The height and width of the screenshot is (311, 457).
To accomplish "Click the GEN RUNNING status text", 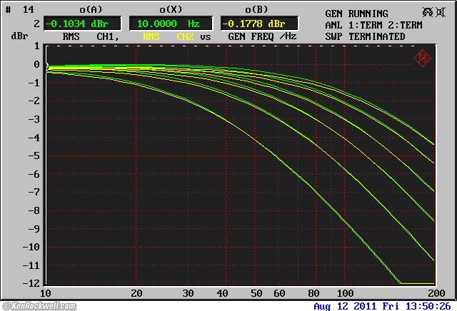I will 356,14.
